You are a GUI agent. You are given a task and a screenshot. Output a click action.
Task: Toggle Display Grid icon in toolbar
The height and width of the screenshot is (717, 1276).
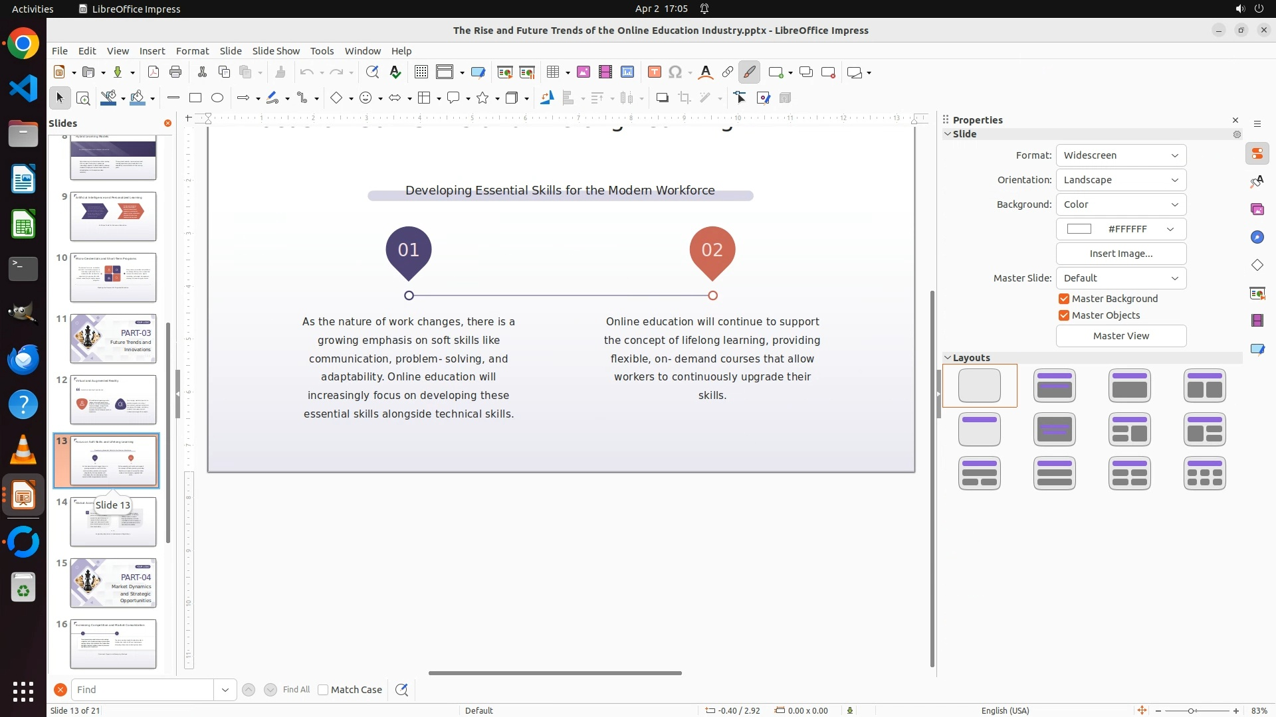(x=421, y=72)
